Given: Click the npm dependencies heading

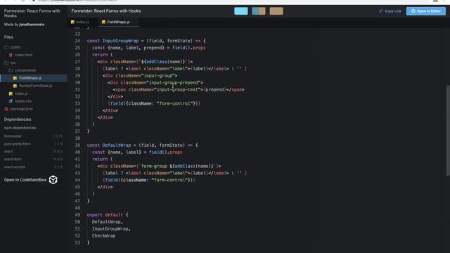Looking at the screenshot, I should pos(20,128).
